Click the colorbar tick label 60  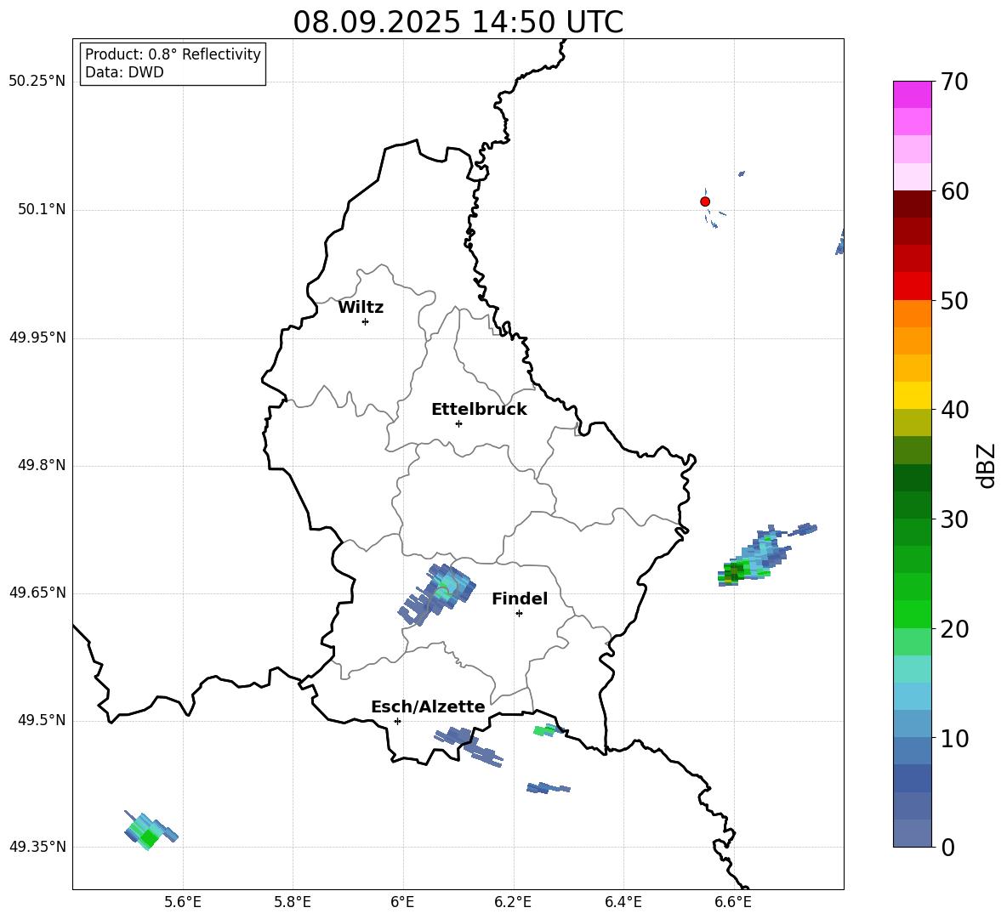click(x=955, y=191)
